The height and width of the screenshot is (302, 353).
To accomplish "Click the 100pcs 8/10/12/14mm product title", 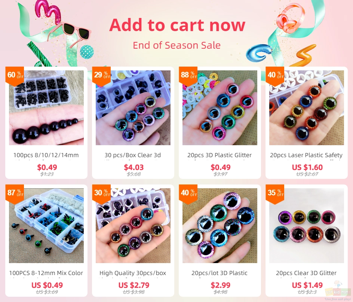I will pyautogui.click(x=46, y=155).
